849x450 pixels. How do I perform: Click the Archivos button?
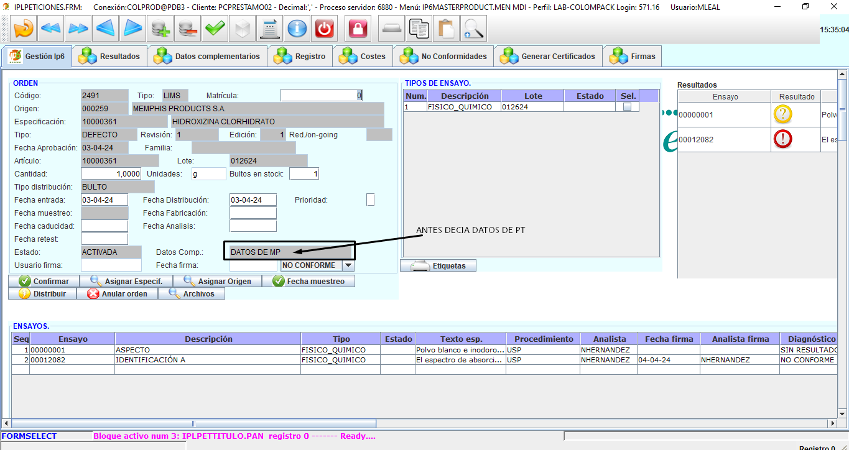click(x=192, y=293)
